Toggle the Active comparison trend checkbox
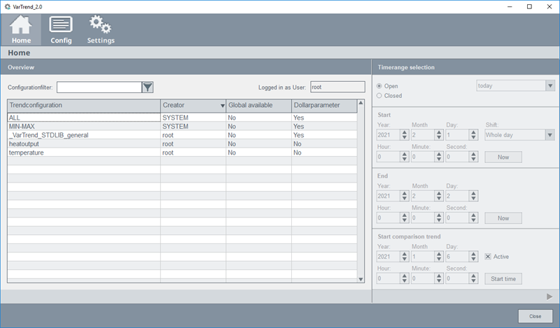560x328 pixels. pos(488,256)
